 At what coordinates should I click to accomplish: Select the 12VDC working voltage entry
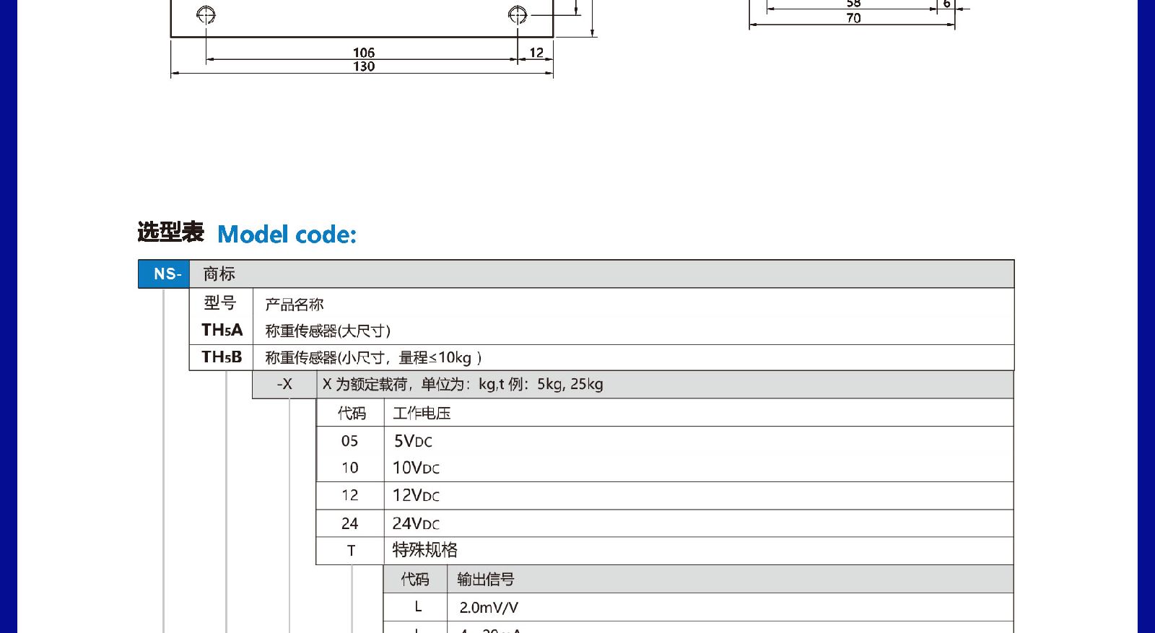click(416, 496)
